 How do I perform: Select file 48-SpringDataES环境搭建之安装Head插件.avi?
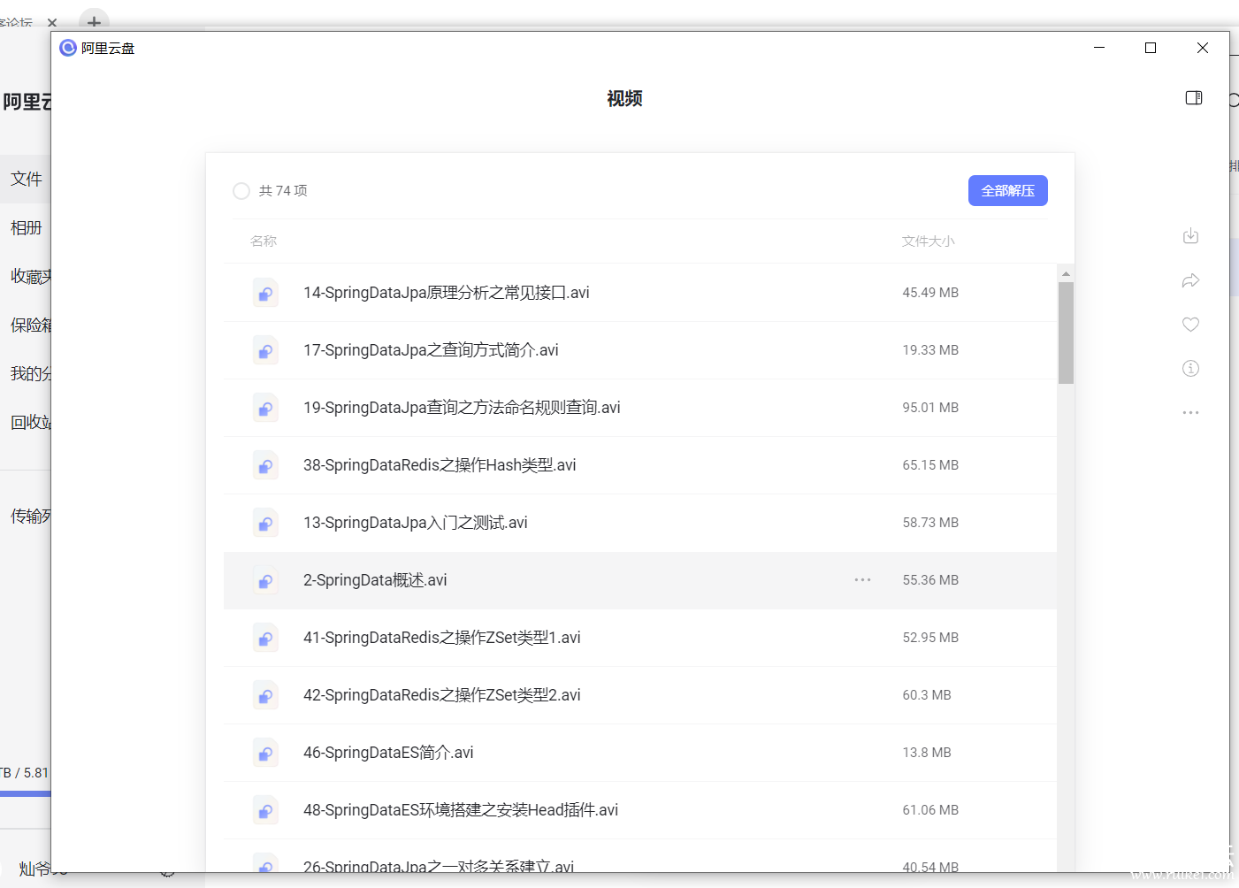460,810
